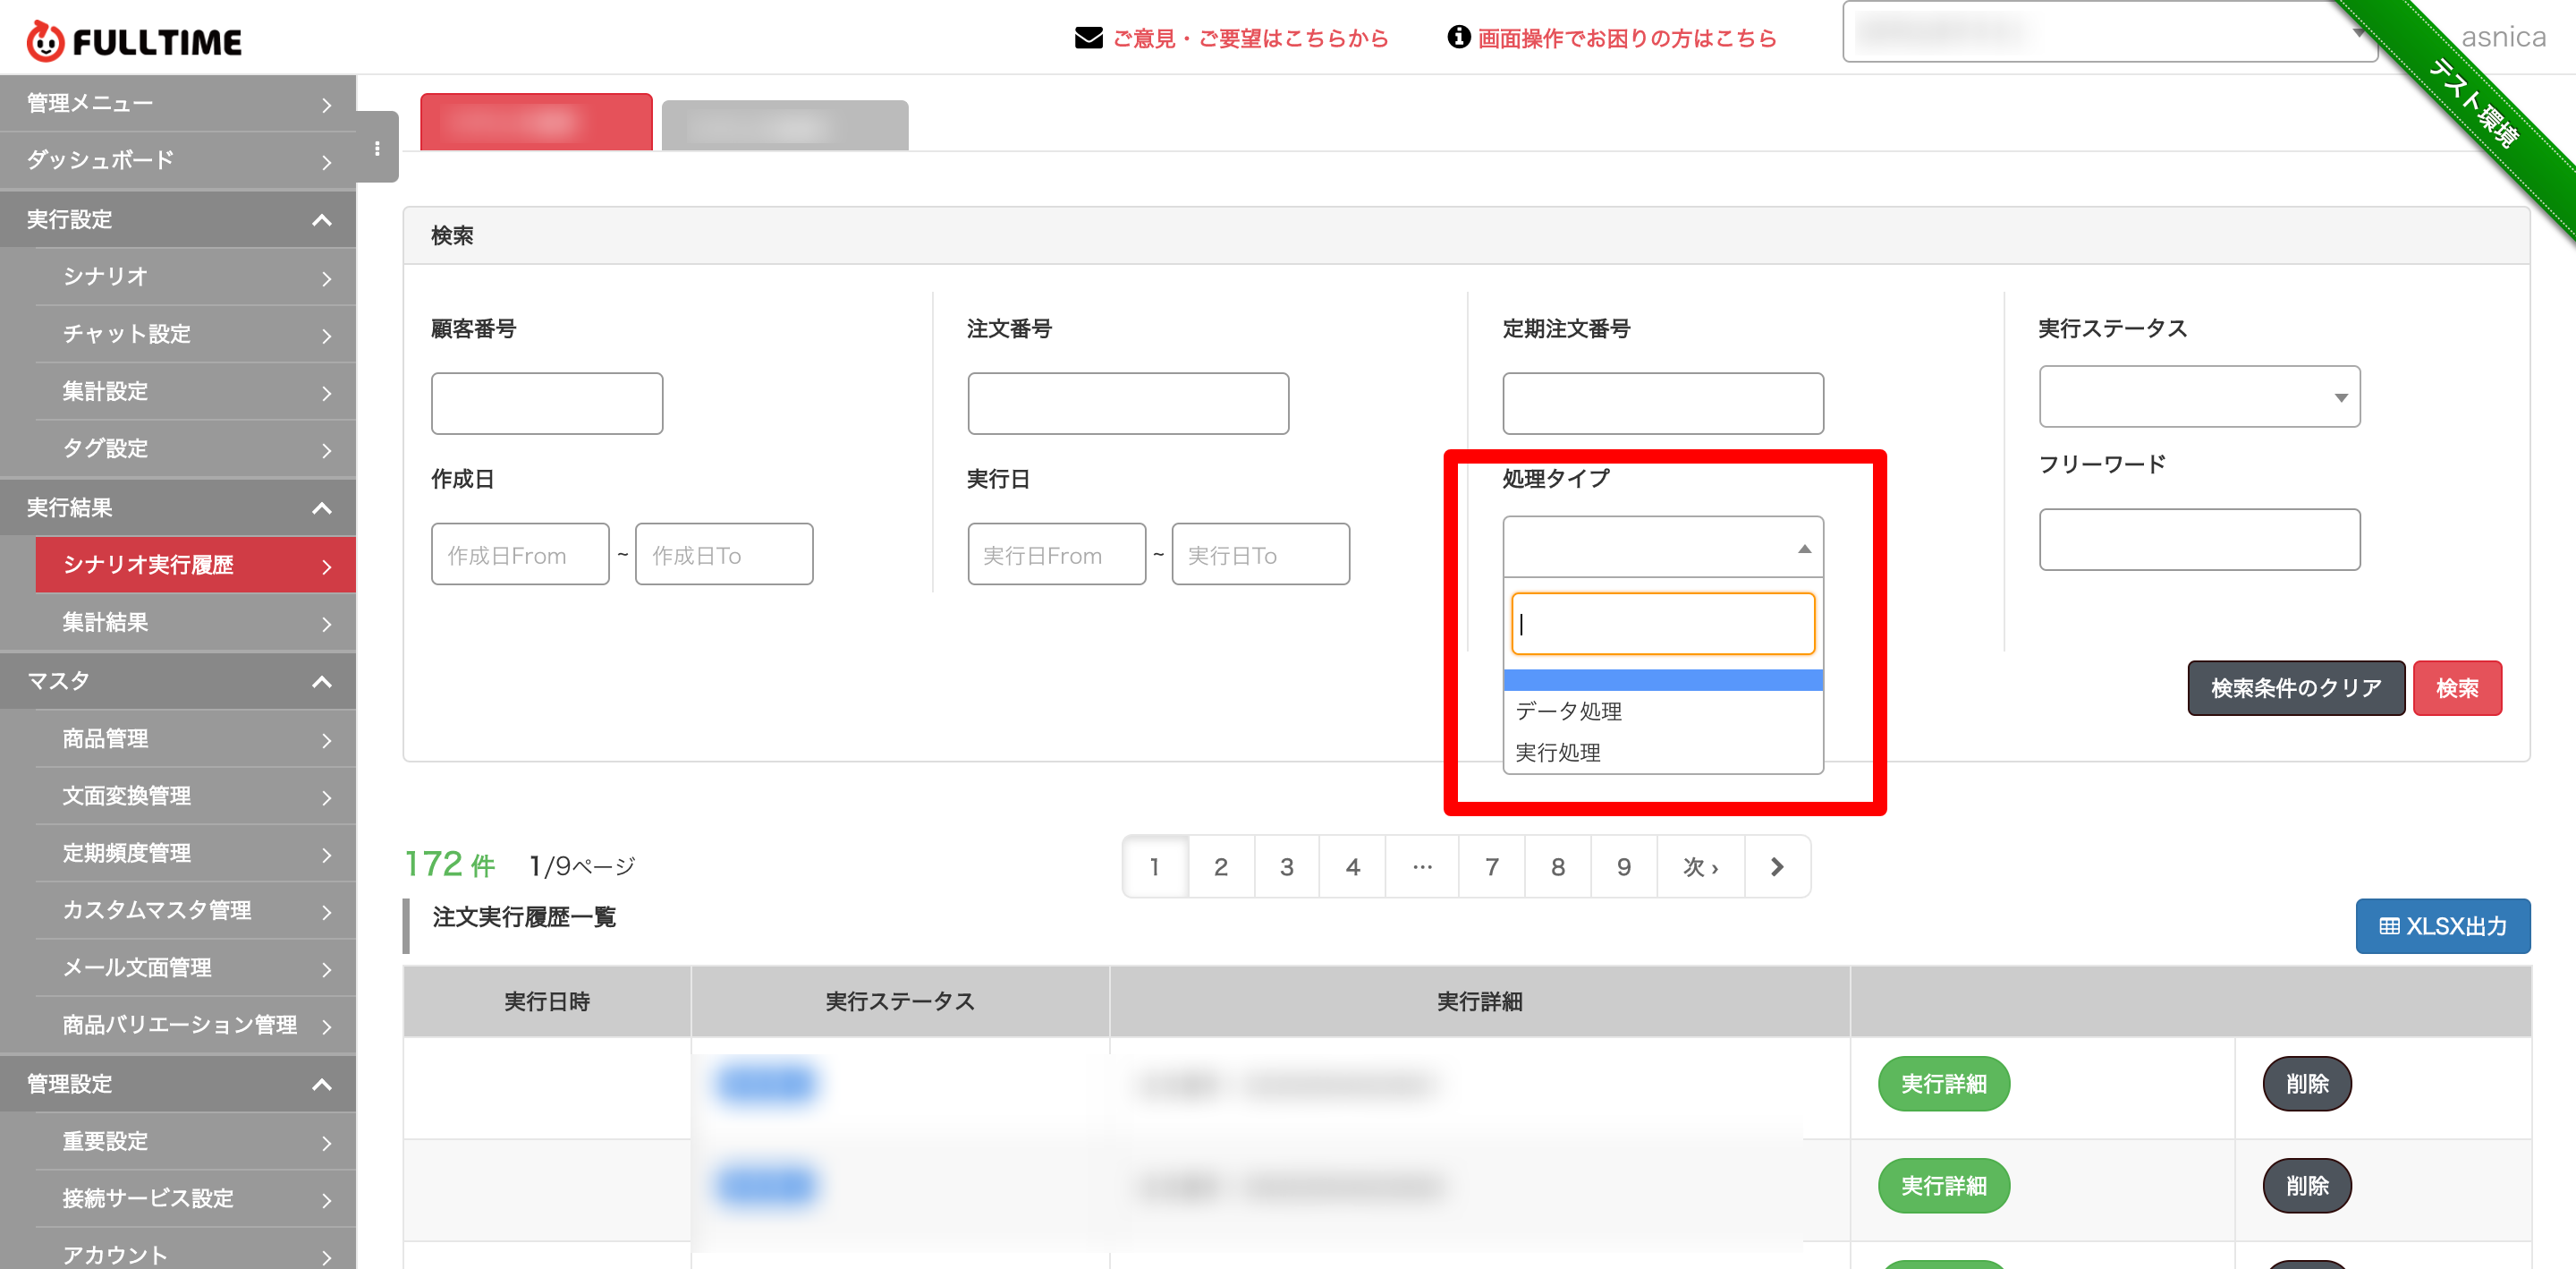Image resolution: width=2576 pixels, height=1269 pixels.
Task: Open 集計設定 in the sidebar
Action: pos(195,391)
